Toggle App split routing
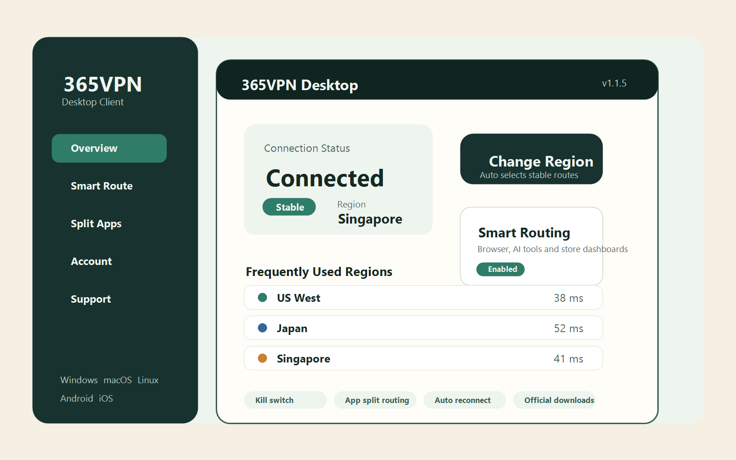Screen dimensions: 736x460 click(x=375, y=400)
